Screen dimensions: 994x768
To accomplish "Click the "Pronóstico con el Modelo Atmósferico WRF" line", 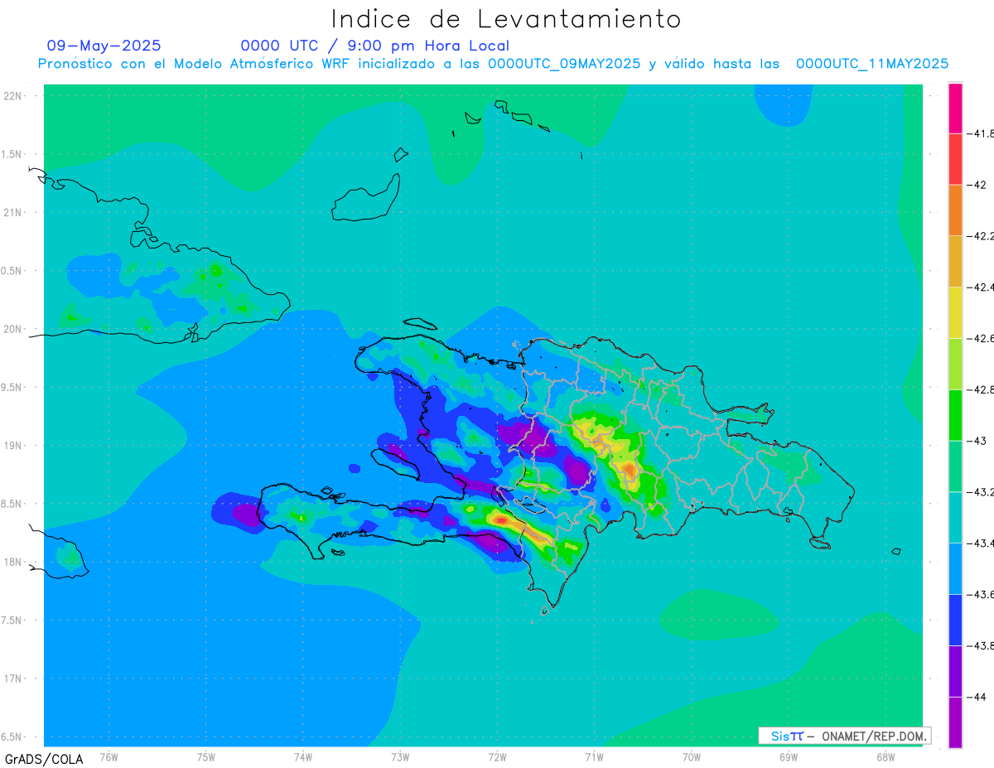I will point(493,64).
